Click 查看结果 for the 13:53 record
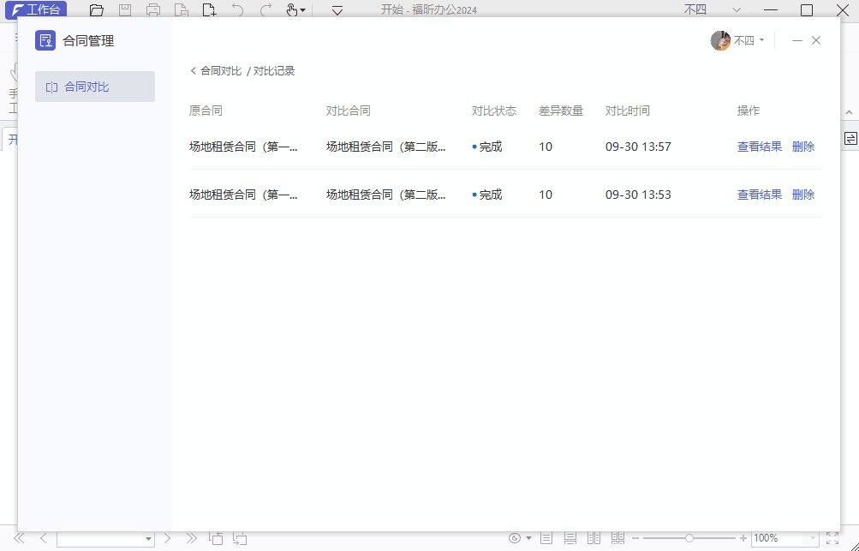 coord(759,195)
